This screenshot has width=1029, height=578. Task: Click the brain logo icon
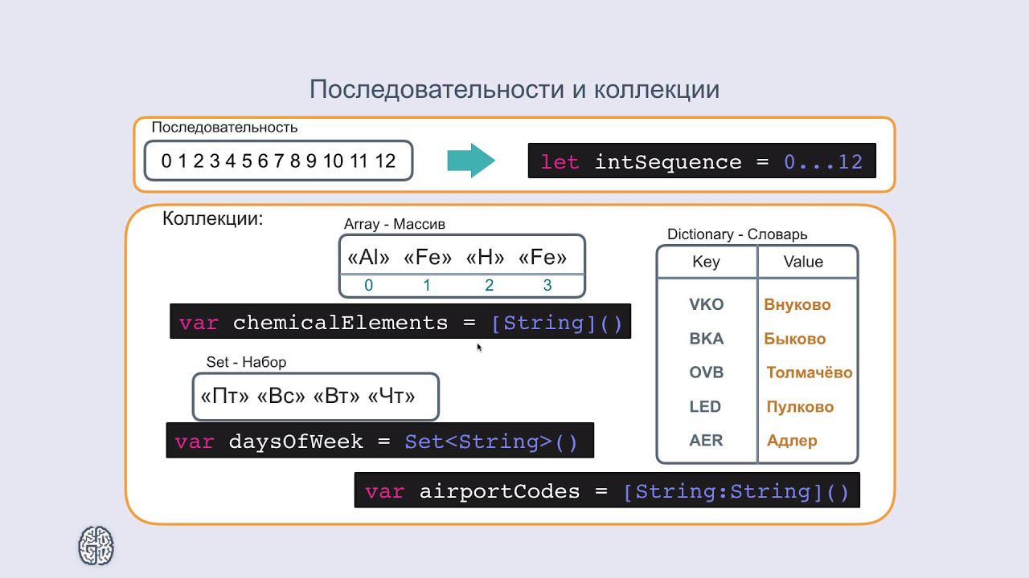point(96,546)
